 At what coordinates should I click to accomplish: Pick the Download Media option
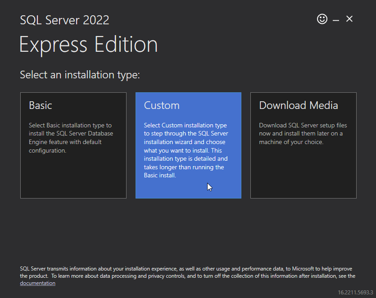tap(304, 145)
